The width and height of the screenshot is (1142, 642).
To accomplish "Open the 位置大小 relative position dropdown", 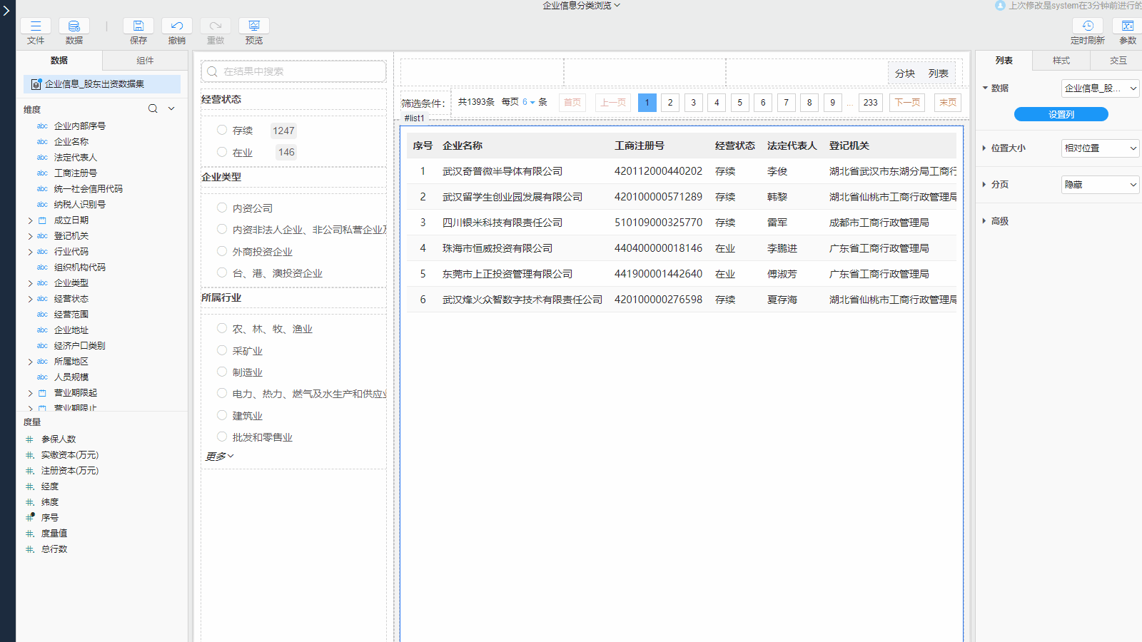I will 1100,148.
